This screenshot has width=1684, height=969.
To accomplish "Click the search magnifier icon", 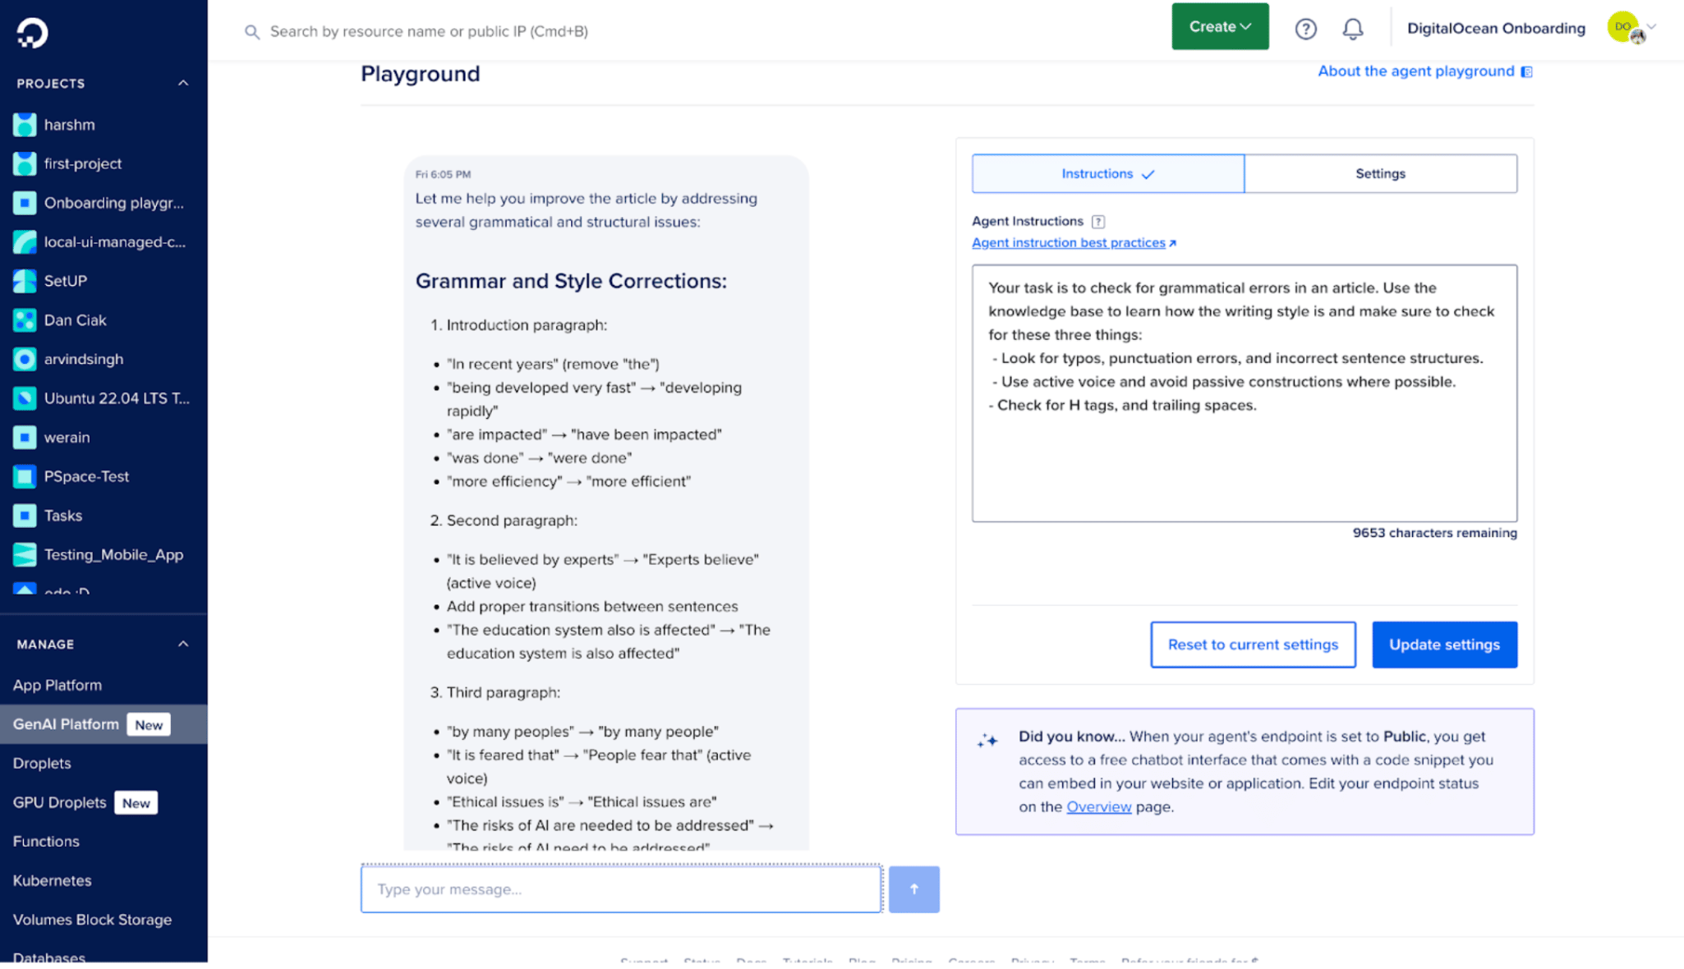I will pyautogui.click(x=252, y=32).
